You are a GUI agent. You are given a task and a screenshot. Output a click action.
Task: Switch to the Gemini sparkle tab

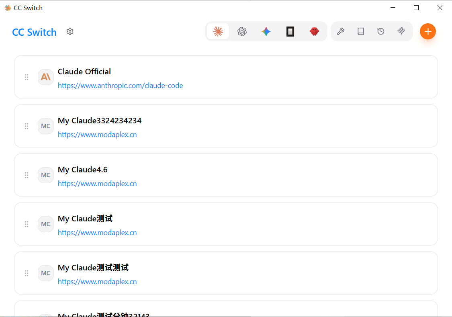(266, 31)
